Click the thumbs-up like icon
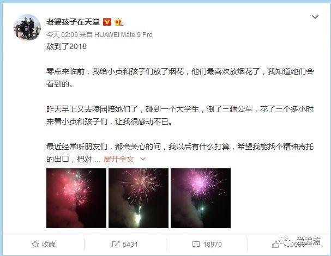The height and width of the screenshot is (256, 331). click(276, 244)
